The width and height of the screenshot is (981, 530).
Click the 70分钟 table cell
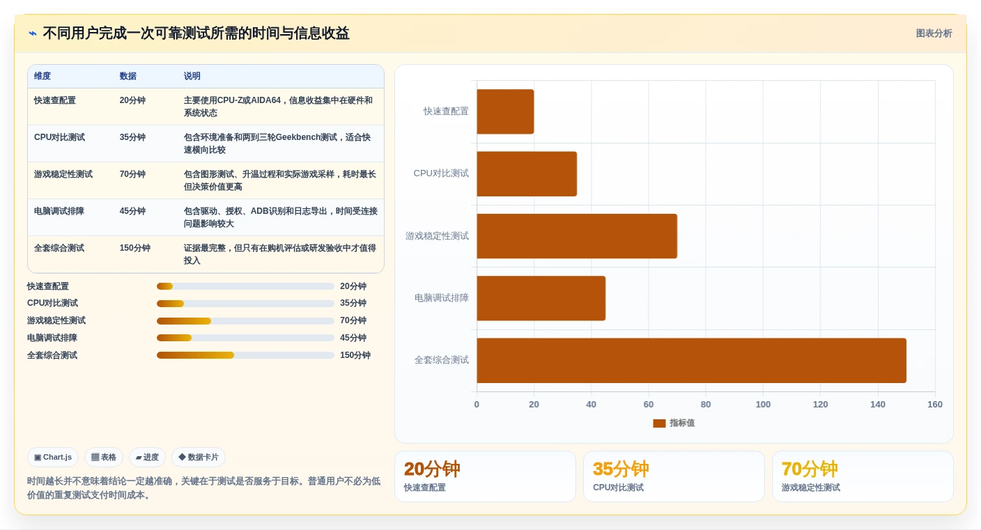coord(132,174)
